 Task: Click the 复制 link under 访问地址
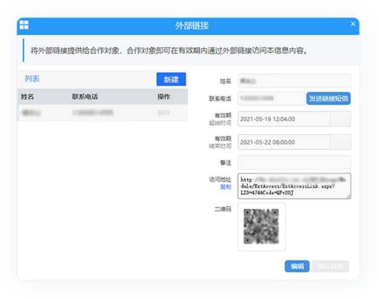(x=226, y=187)
